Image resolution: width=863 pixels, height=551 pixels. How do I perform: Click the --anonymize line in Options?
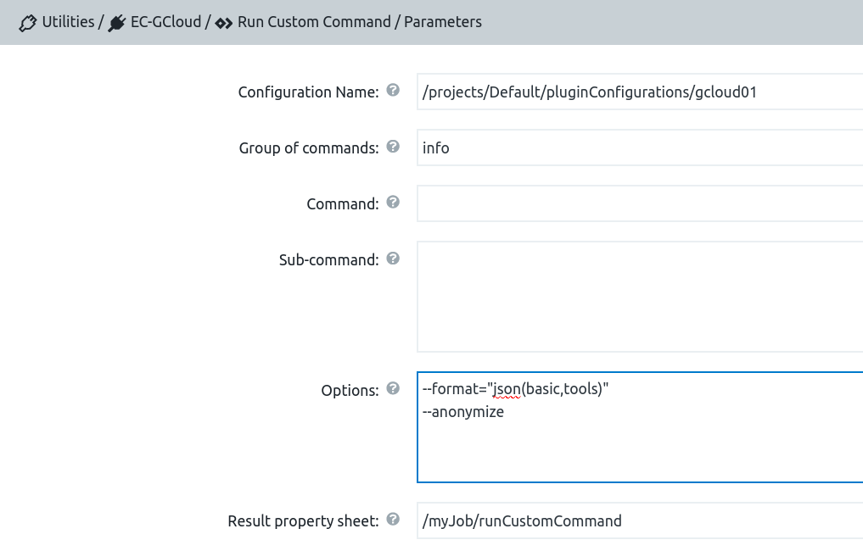464,411
